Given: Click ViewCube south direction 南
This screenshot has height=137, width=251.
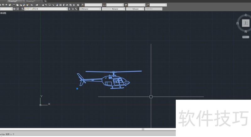Looking at the screenshot, I should click(246, 31).
